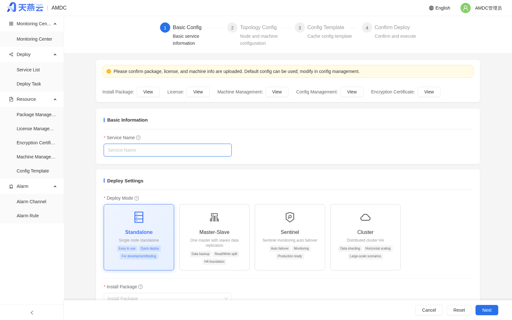Open the English language selector
This screenshot has width=512, height=320.
click(x=440, y=8)
